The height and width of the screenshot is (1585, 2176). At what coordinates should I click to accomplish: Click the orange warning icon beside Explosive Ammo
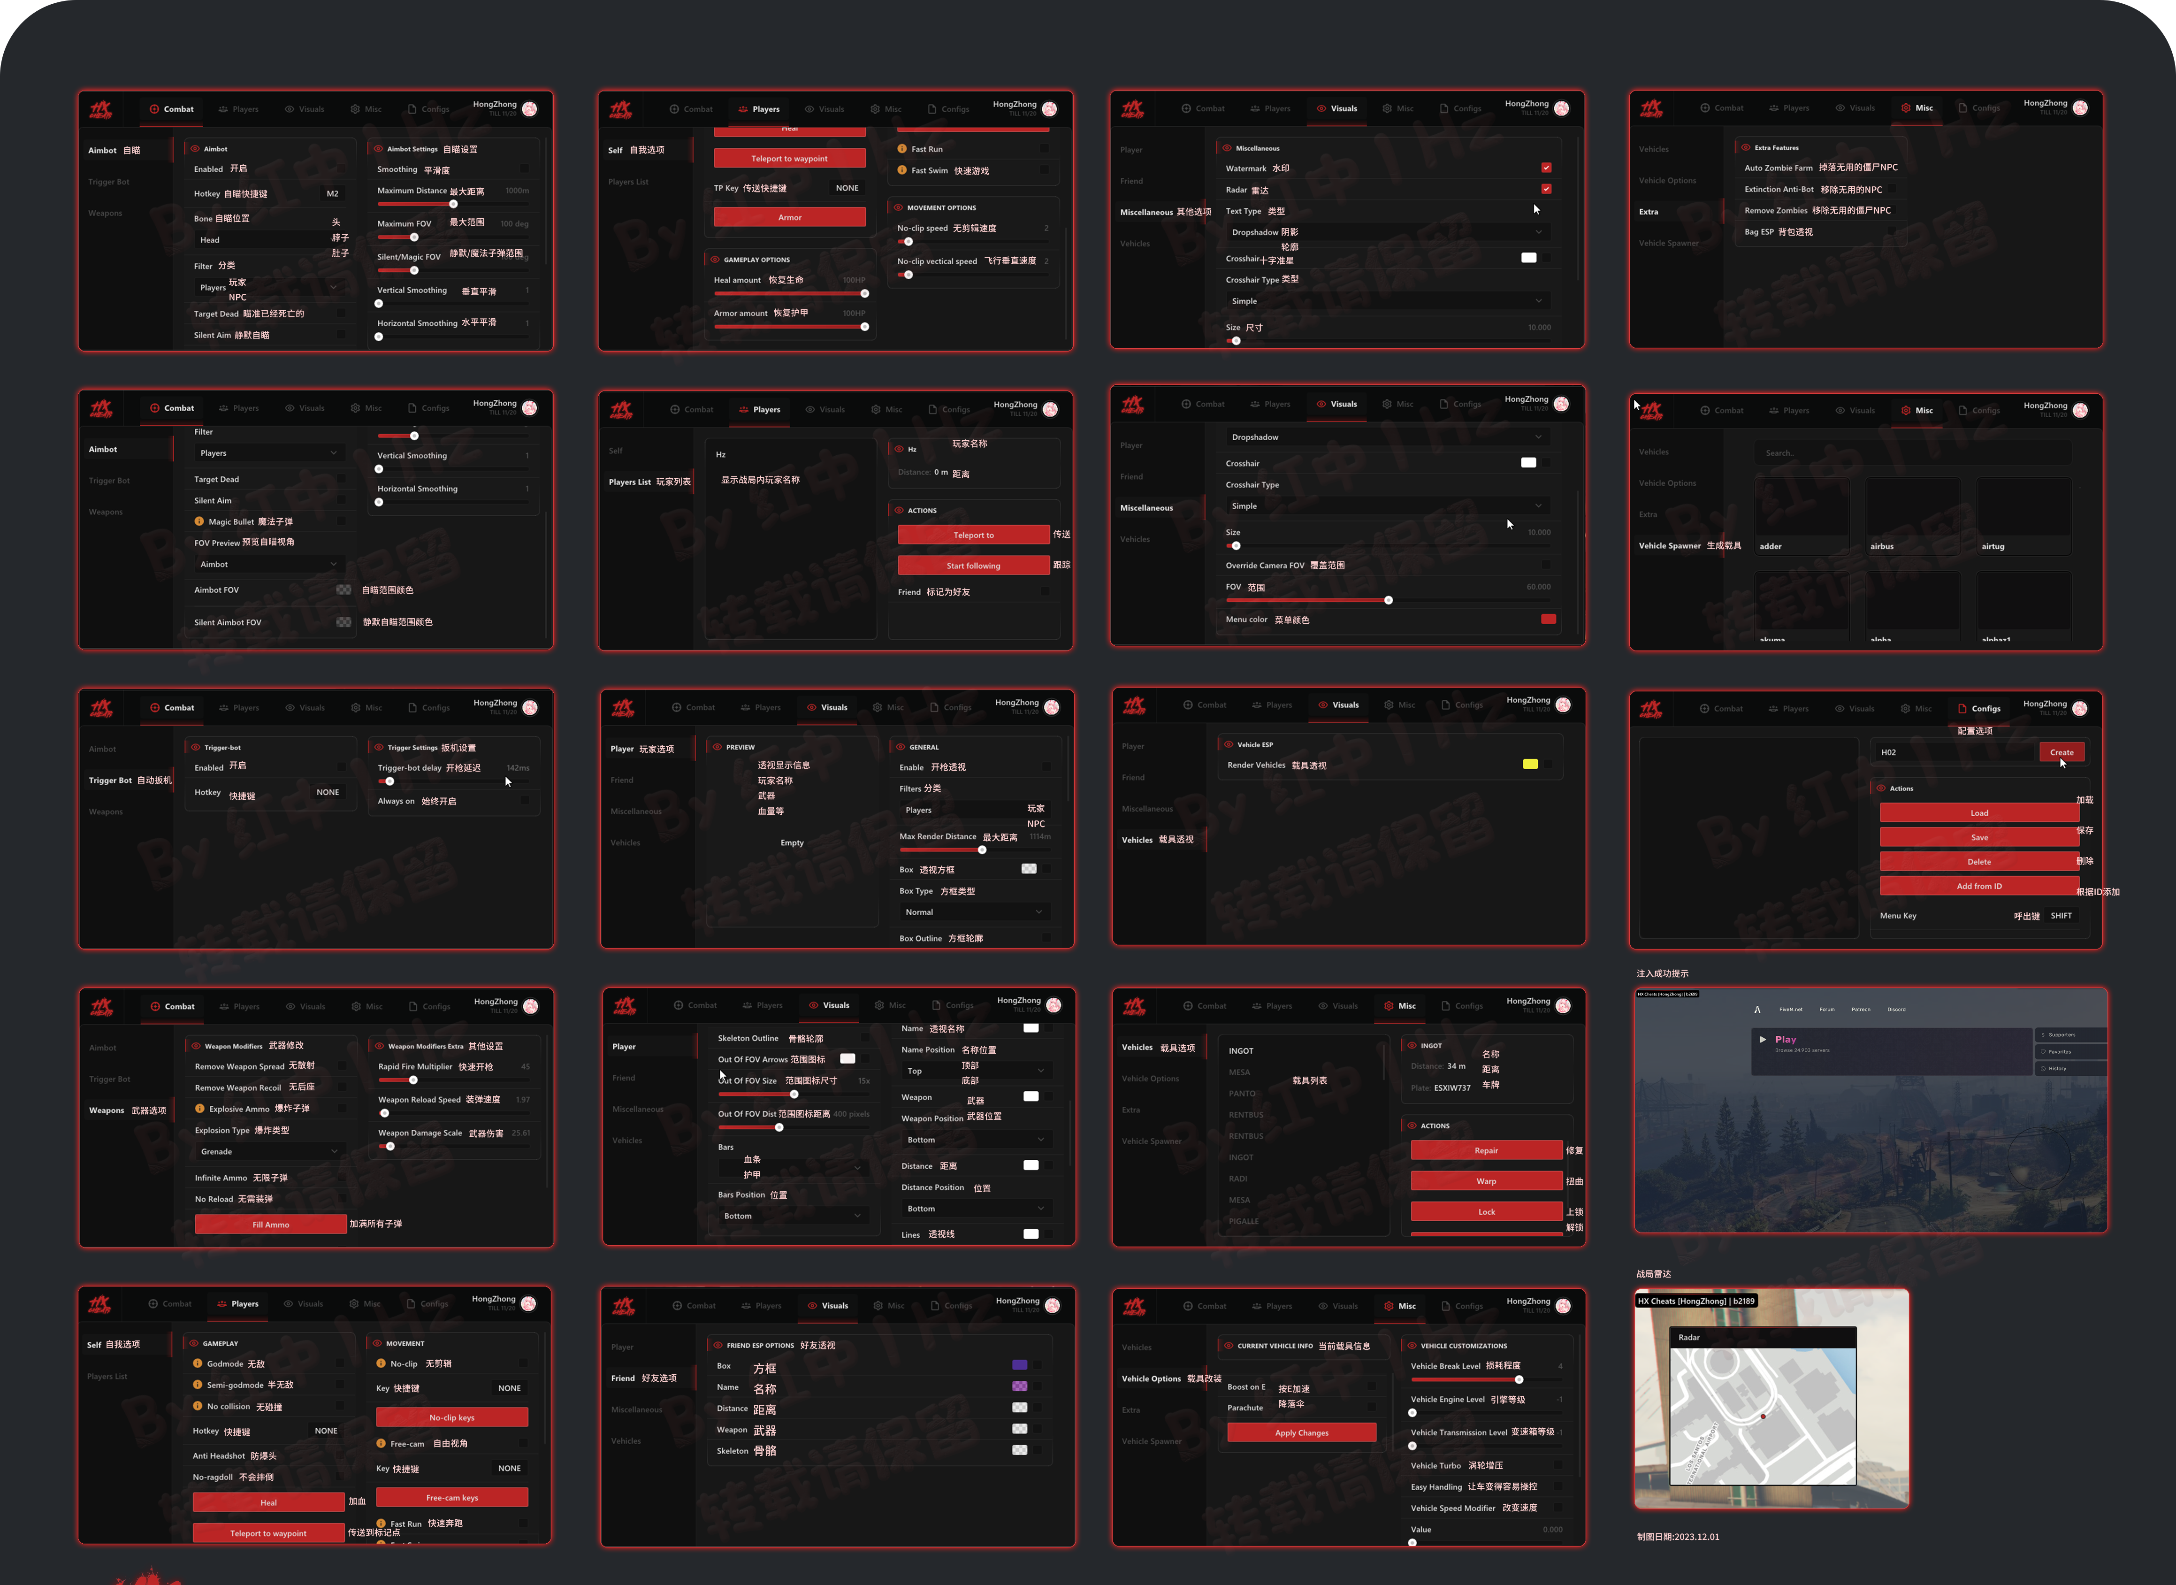pos(199,1108)
